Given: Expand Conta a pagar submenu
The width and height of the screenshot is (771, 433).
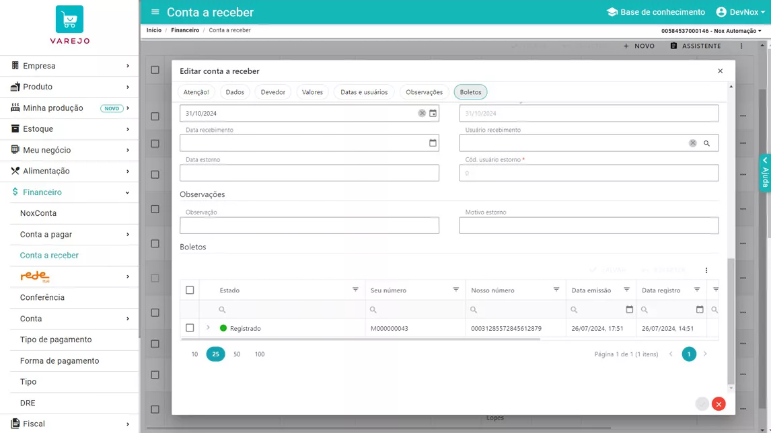Looking at the screenshot, I should click(74, 235).
